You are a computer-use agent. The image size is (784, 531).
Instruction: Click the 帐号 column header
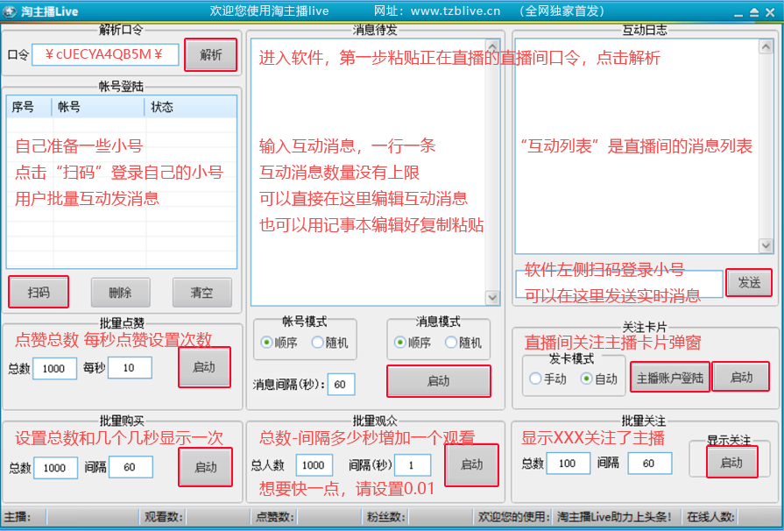[x=98, y=107]
